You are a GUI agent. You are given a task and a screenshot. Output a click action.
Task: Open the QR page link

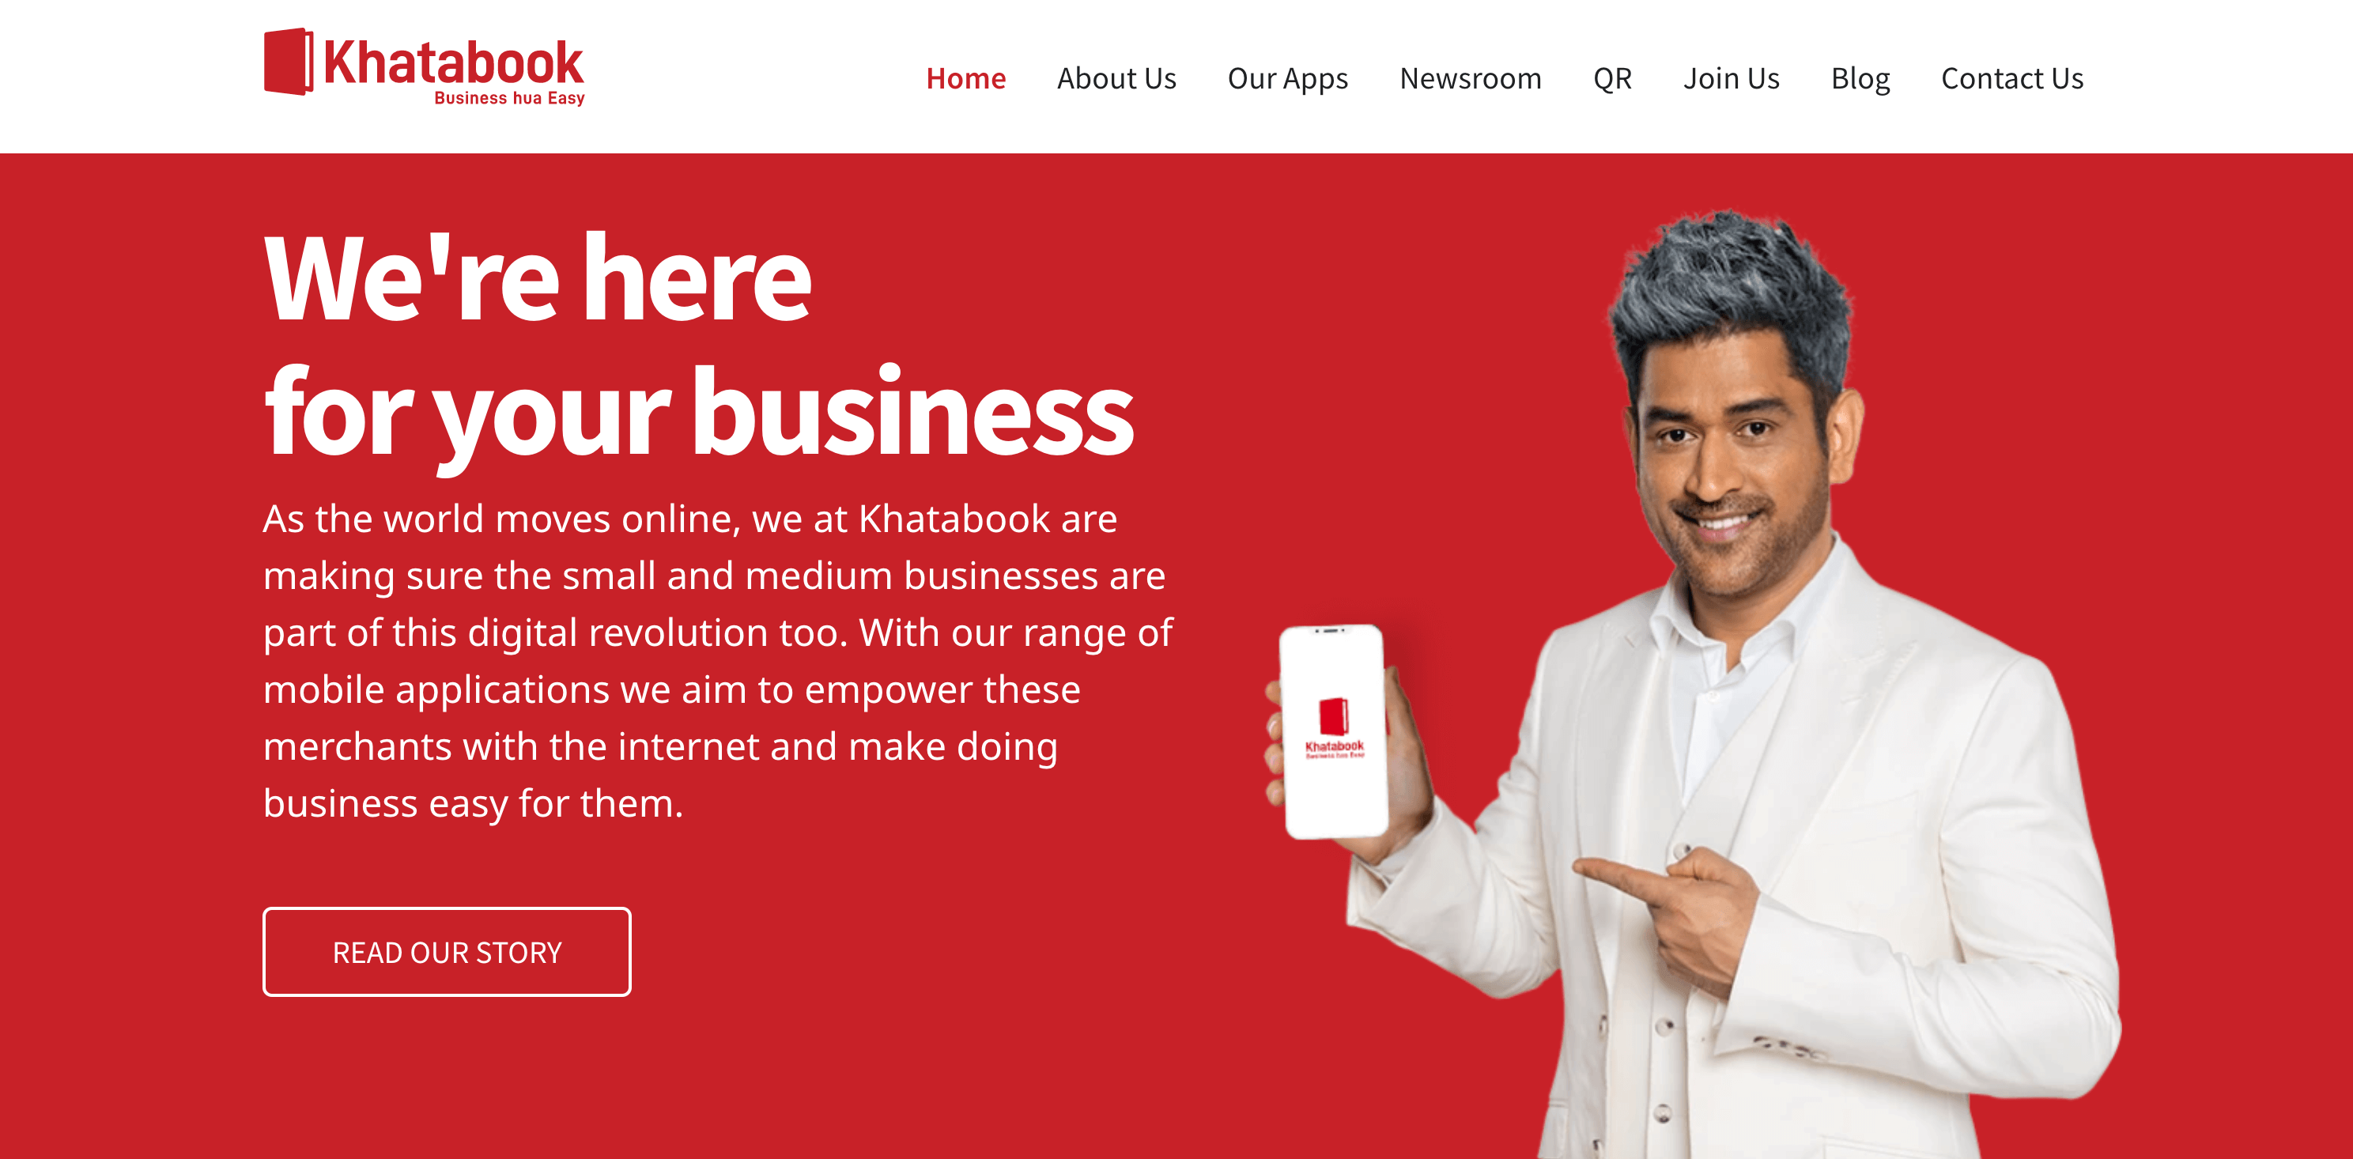[x=1612, y=78]
